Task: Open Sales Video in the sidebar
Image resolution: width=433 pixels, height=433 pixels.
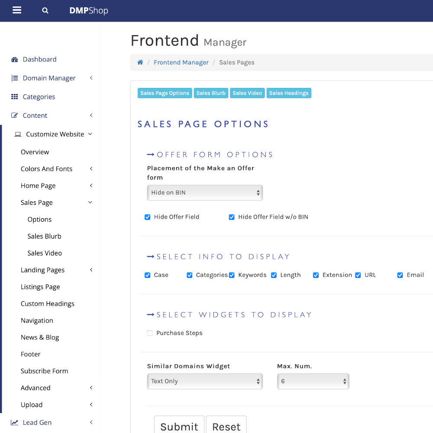Action: click(45, 253)
